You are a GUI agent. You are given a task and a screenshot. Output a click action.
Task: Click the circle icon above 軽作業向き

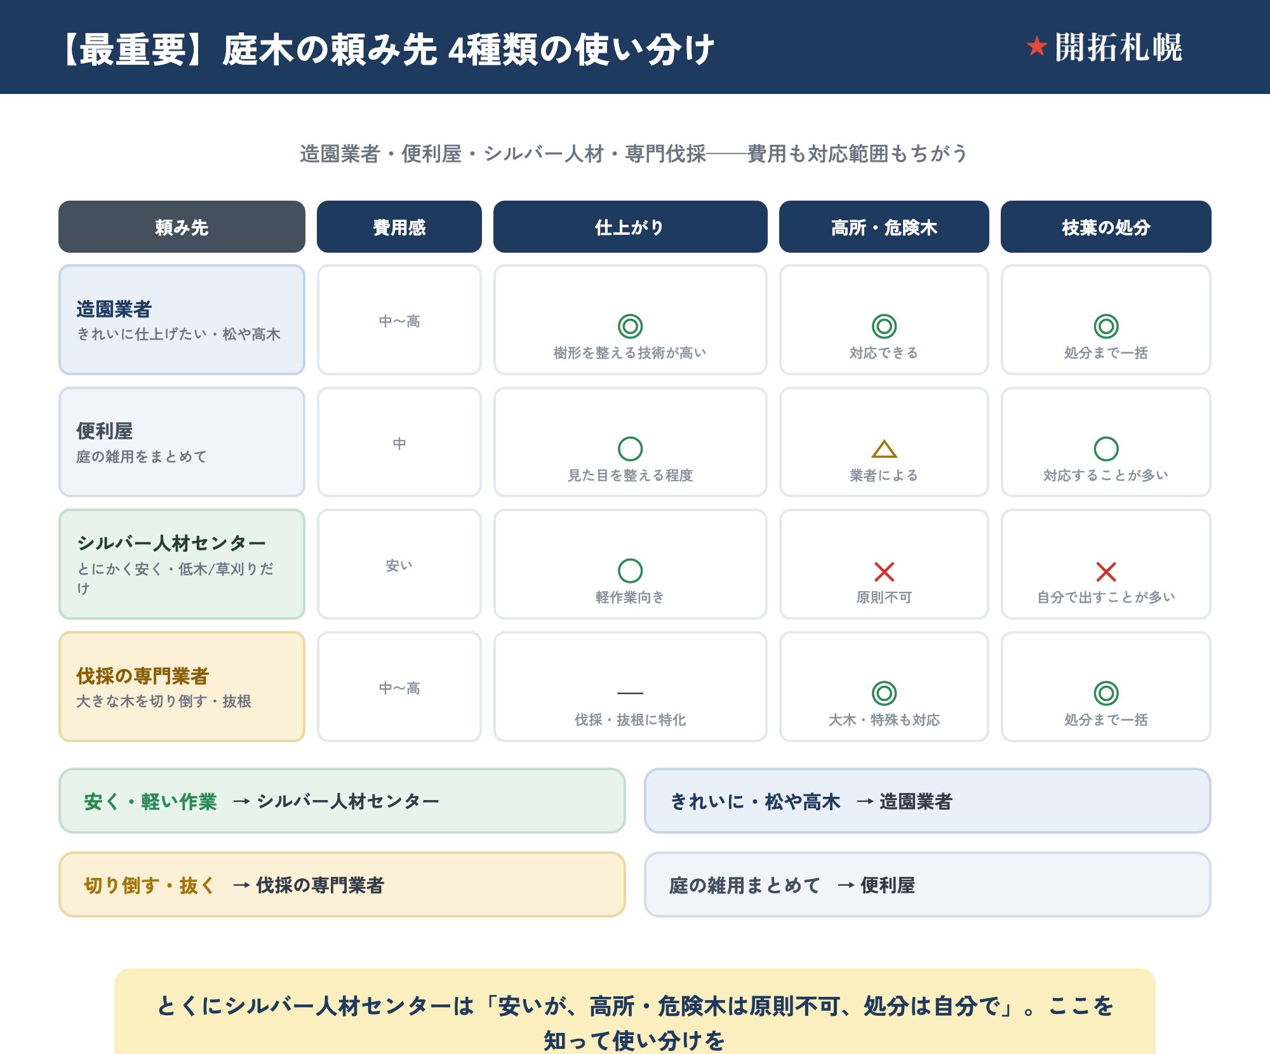pos(630,571)
